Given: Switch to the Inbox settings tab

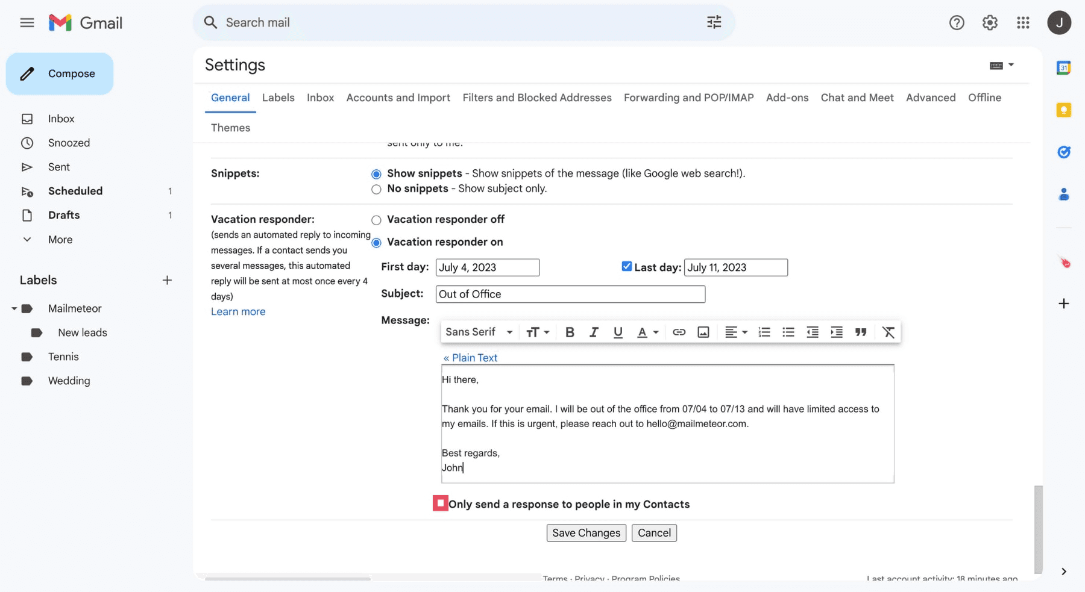Looking at the screenshot, I should [x=320, y=98].
